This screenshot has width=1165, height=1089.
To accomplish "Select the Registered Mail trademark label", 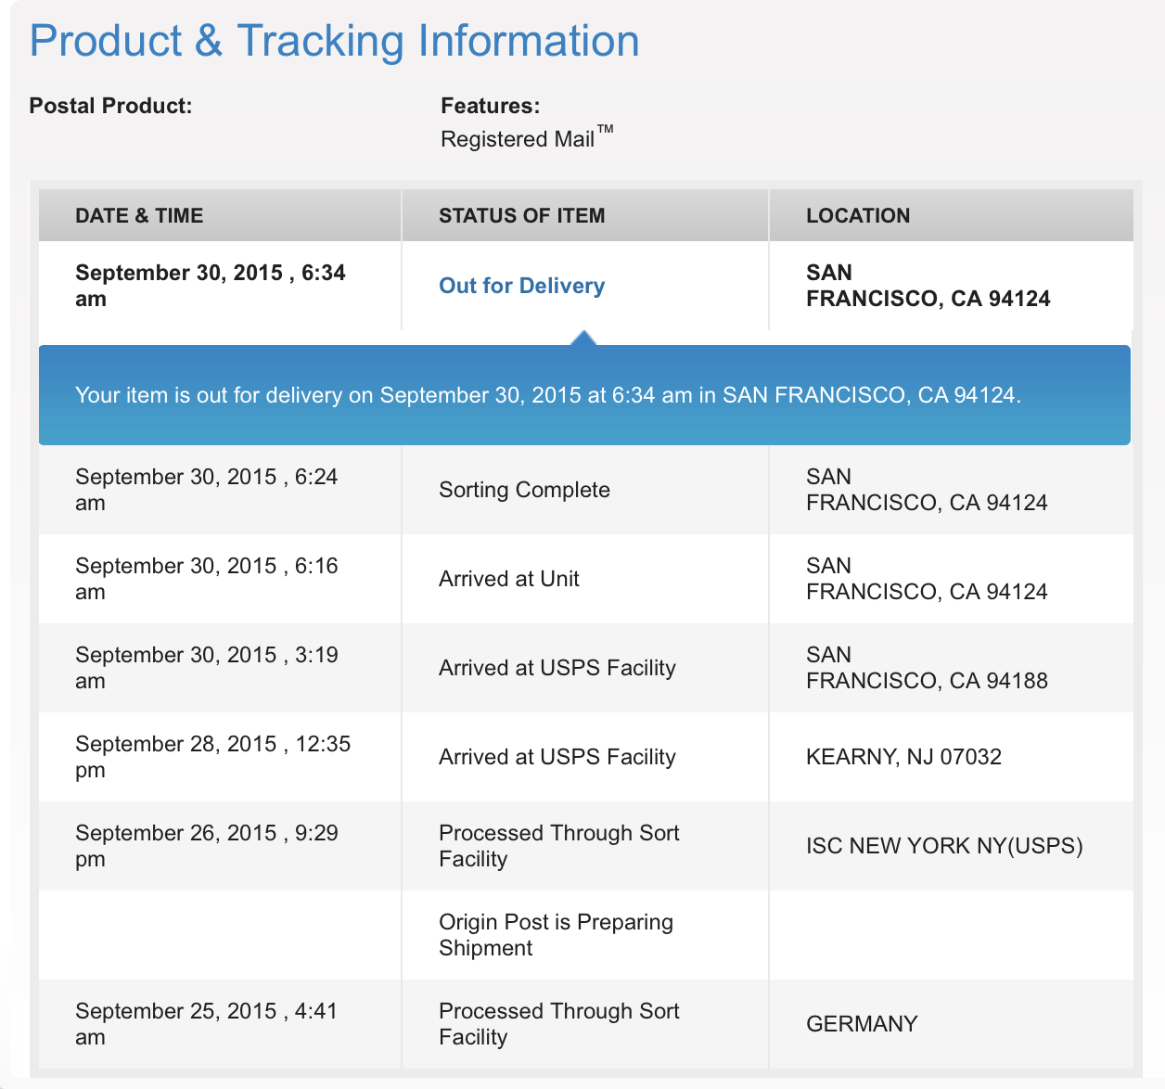I will click(x=527, y=139).
